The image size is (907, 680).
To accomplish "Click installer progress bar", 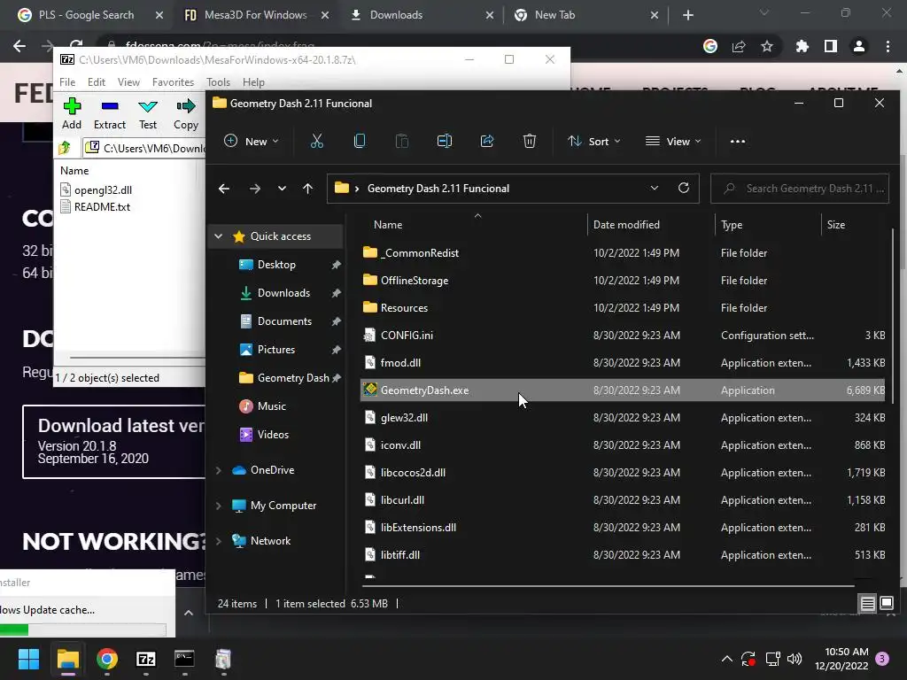I will [x=82, y=630].
